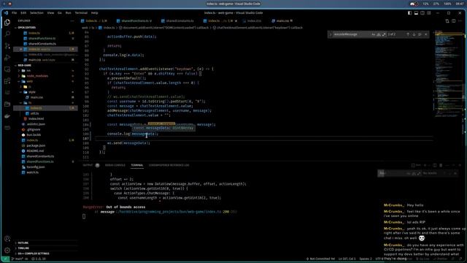Click the VS Code logo menu icon
Viewport: 467px width, 263px height.
pos(6,13)
